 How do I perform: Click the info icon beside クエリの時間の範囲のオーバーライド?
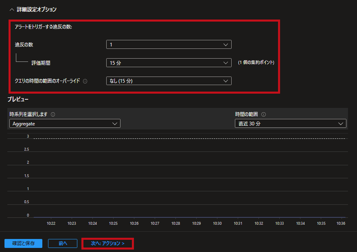[x=85, y=81]
